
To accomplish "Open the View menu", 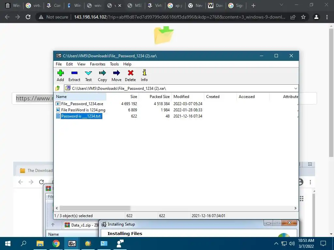I will pyautogui.click(x=81, y=64).
